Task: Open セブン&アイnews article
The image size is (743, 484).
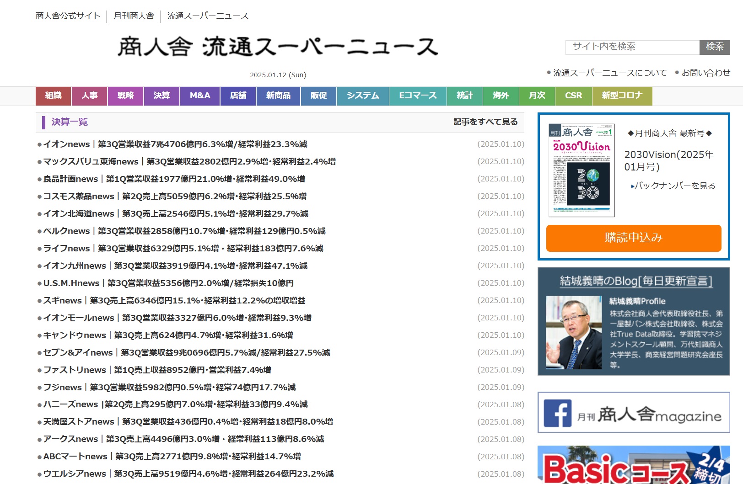Action: [187, 353]
